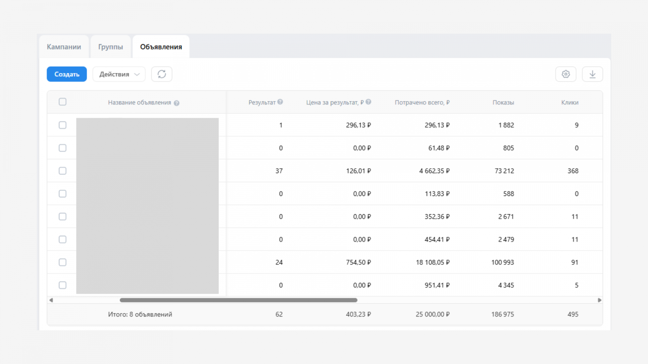The width and height of the screenshot is (648, 364).
Task: Click the horizontal scrollbar thumb
Action: click(x=238, y=300)
